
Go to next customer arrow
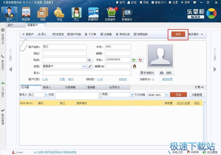click(215, 69)
